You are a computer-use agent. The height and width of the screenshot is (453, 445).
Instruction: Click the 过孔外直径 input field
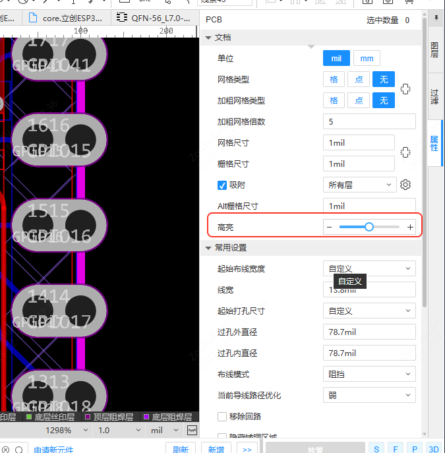(369, 332)
